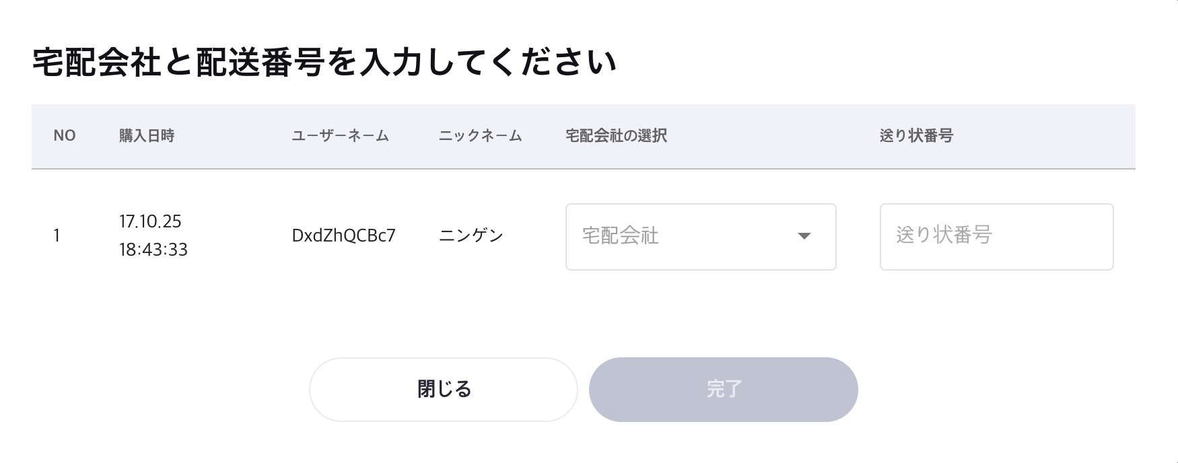Click the 送り状番号 input field
The image size is (1178, 463).
(996, 237)
